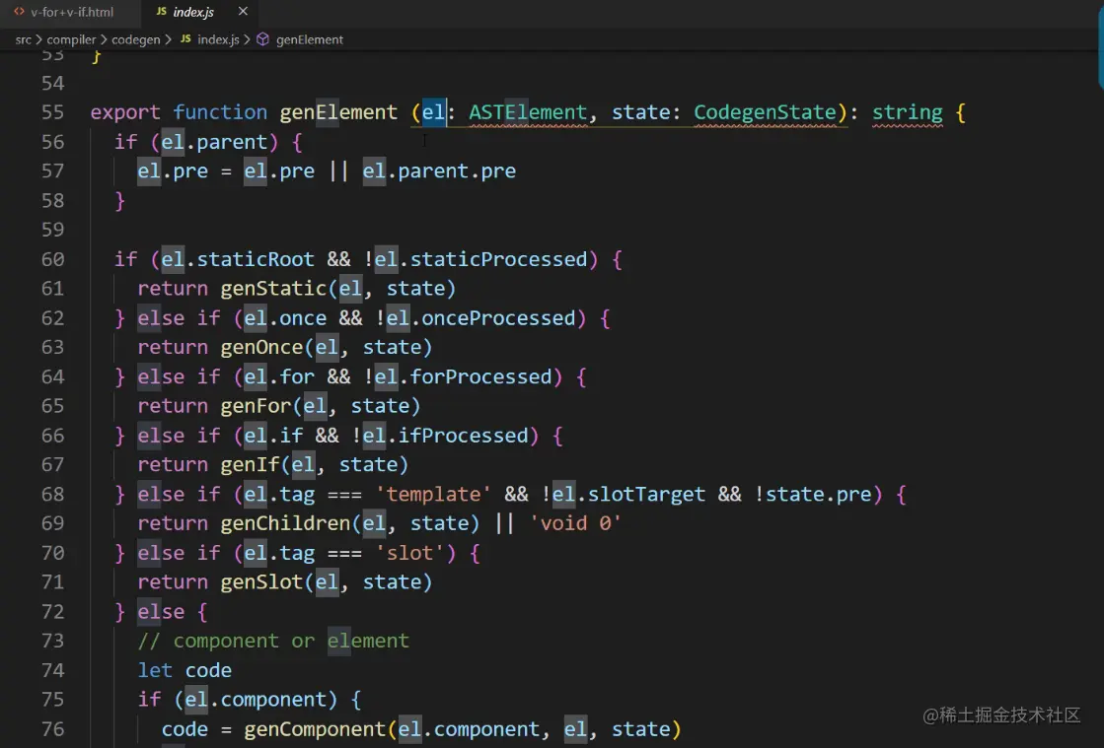Viewport: 1104px width, 748px height.
Task: Click line number 72 in the gutter
Action: click(53, 612)
